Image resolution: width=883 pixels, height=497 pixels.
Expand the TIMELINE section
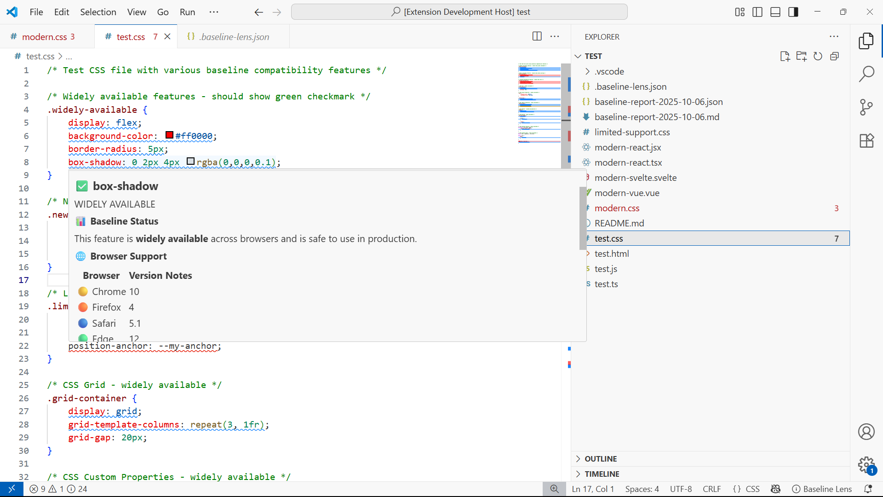coord(602,474)
